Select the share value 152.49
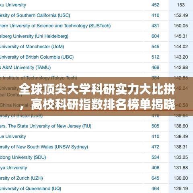Image resolution: width=193 pixels, height=193 pixels. click(x=181, y=15)
